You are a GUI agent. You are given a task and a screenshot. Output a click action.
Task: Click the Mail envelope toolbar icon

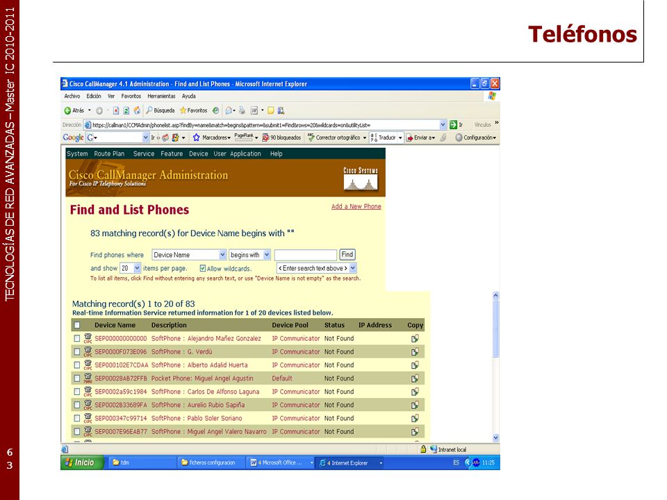tap(229, 110)
